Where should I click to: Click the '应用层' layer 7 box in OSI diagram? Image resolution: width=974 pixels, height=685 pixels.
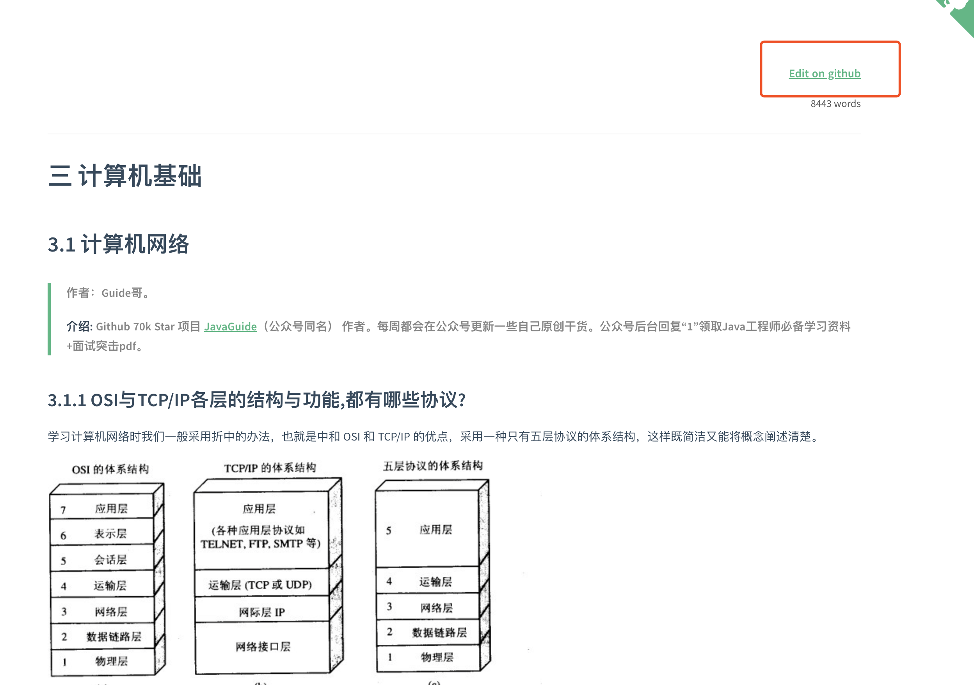(x=111, y=508)
